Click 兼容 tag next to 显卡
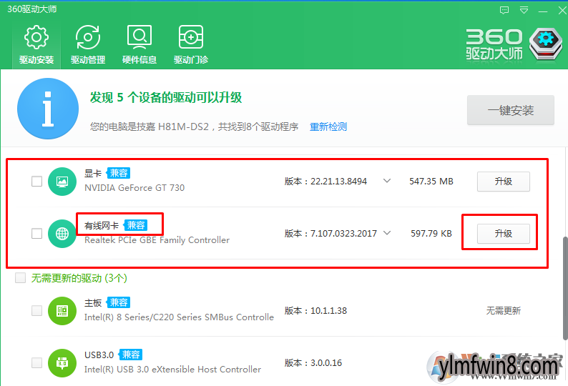 click(x=119, y=173)
